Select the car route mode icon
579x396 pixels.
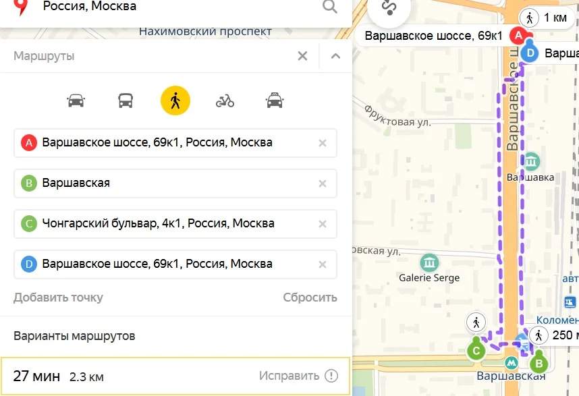[76, 101]
